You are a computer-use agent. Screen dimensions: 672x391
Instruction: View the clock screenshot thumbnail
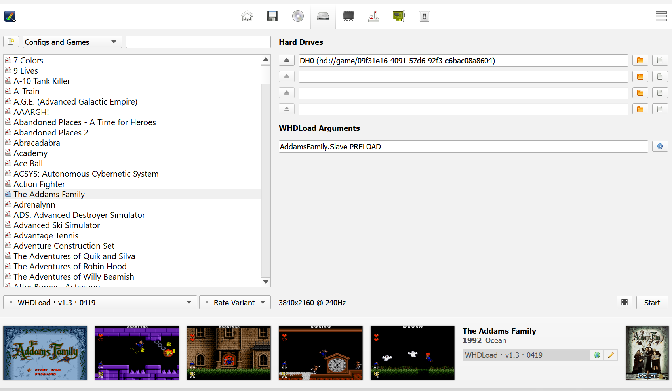click(x=321, y=353)
